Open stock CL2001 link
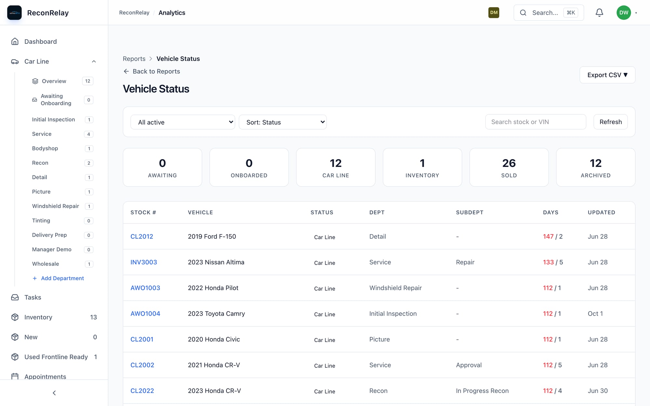The width and height of the screenshot is (650, 406). tap(142, 339)
